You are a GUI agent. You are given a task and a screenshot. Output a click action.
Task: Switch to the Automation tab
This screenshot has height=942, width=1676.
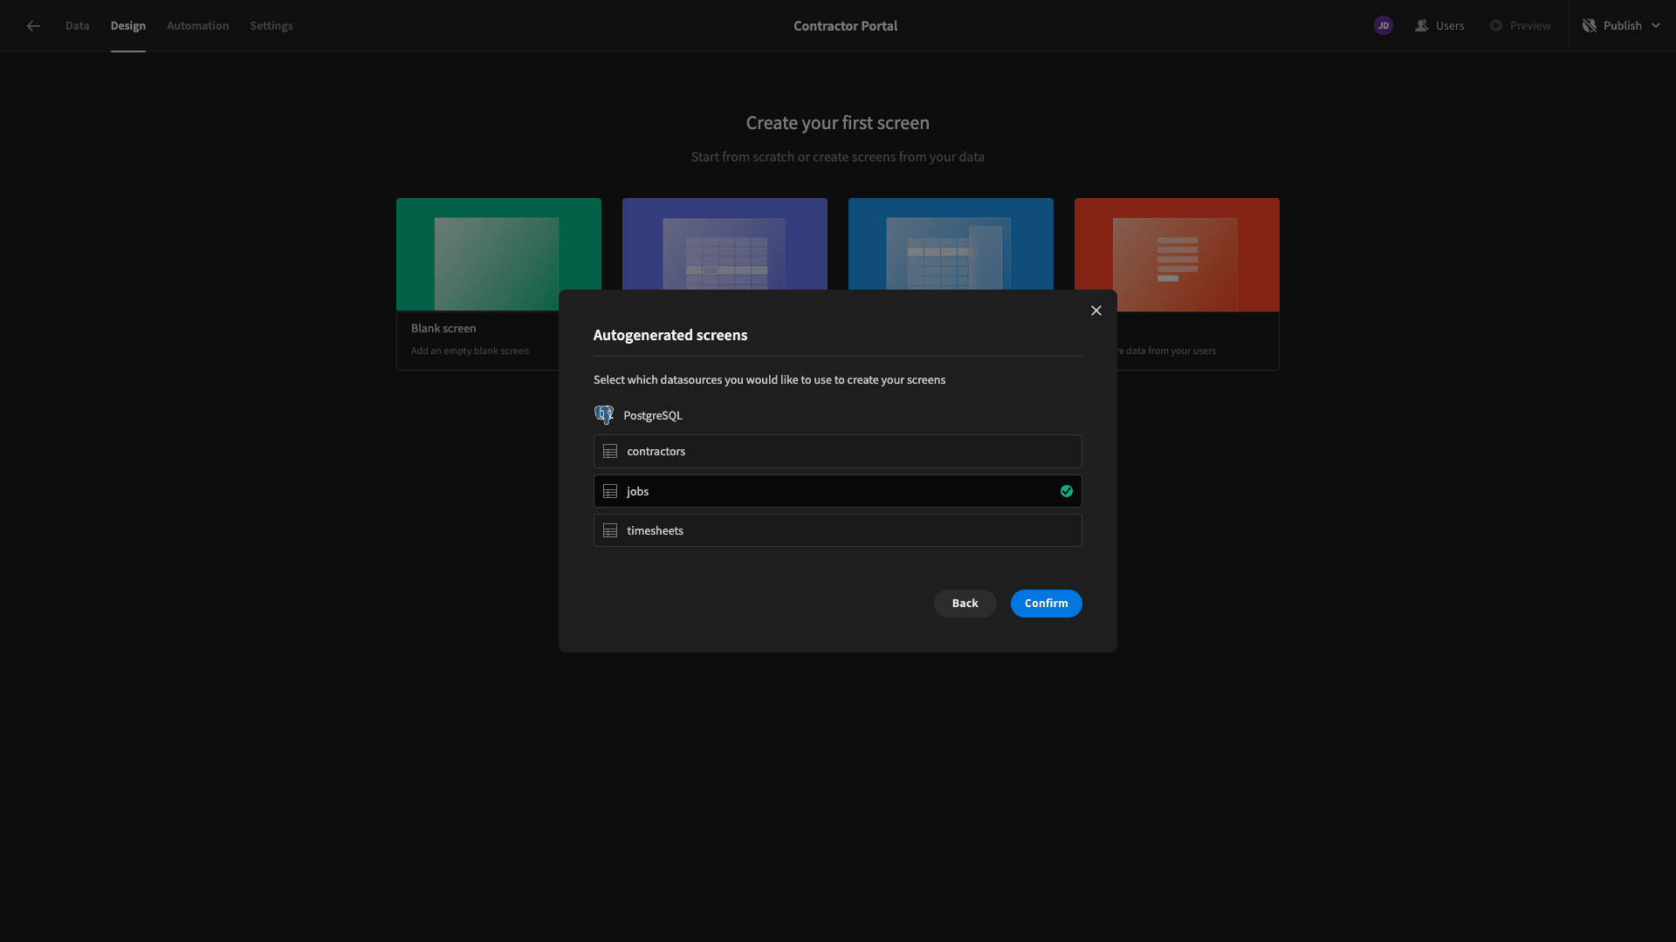pyautogui.click(x=198, y=25)
